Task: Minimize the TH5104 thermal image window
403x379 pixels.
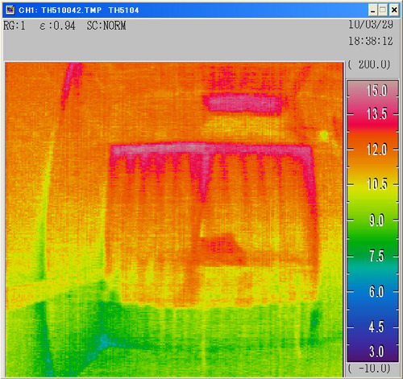Action: point(372,10)
